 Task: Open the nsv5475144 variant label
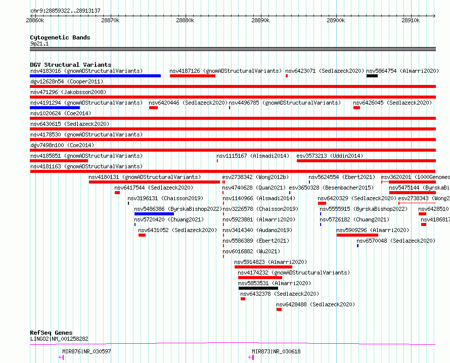coord(419,188)
